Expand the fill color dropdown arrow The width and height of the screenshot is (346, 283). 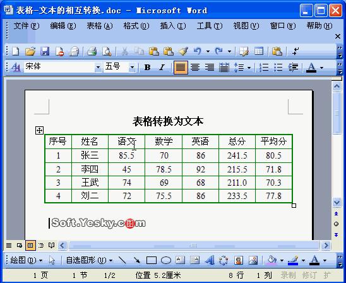point(282,260)
